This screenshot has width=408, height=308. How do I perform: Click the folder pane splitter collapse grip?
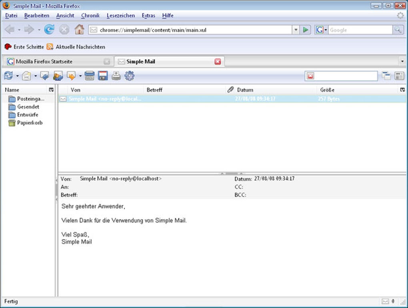(x=56, y=190)
